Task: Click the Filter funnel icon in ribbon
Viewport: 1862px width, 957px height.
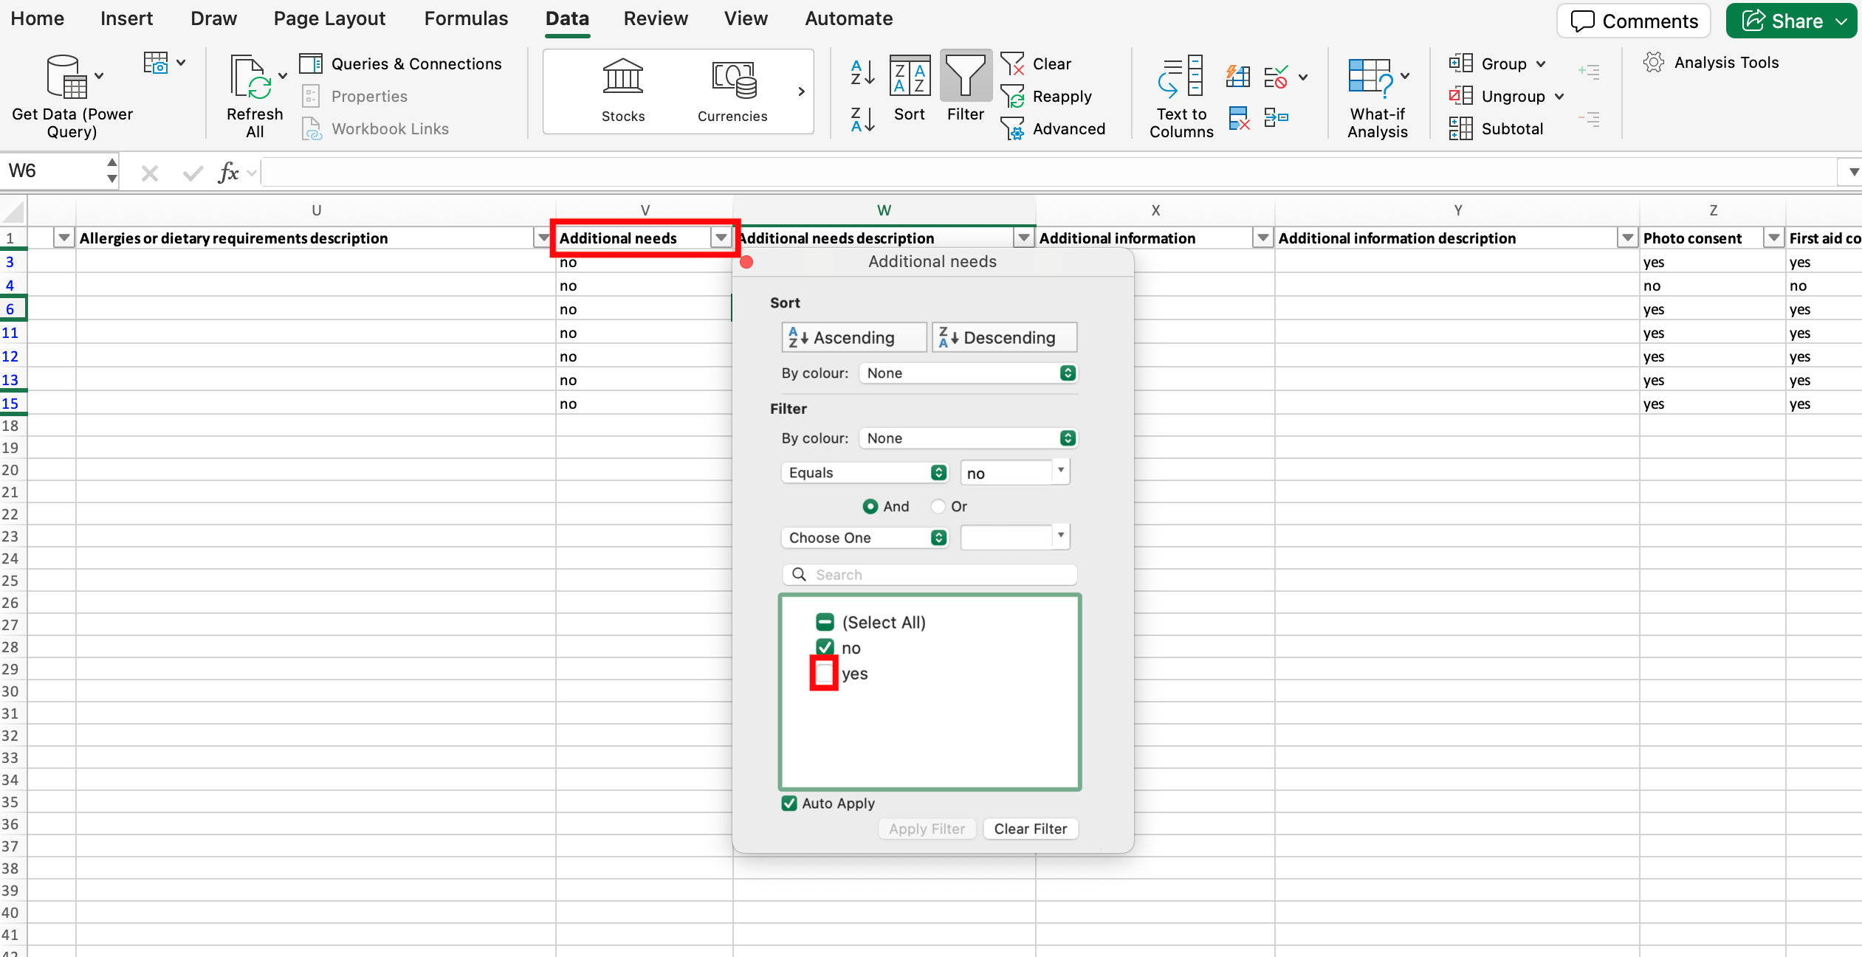Action: (x=965, y=78)
